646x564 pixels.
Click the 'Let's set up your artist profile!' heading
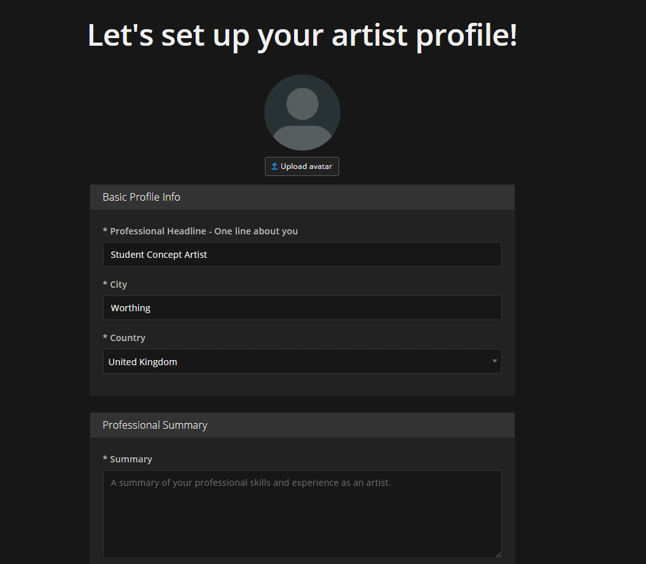click(302, 35)
